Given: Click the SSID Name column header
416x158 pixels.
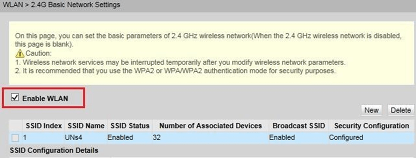Looking at the screenshot, I should 86,126.
